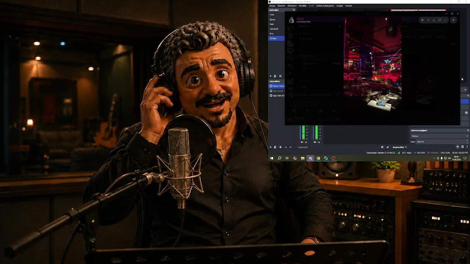Open the image in a new window
This screenshot has width=470, height=264.
(440, 20)
